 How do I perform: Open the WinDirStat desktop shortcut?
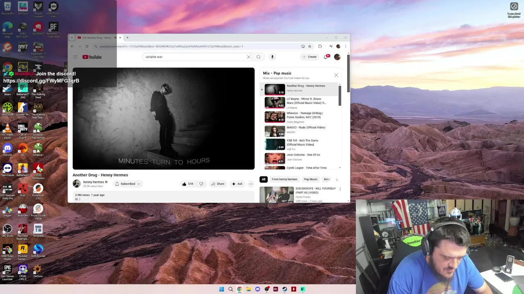tap(7, 110)
